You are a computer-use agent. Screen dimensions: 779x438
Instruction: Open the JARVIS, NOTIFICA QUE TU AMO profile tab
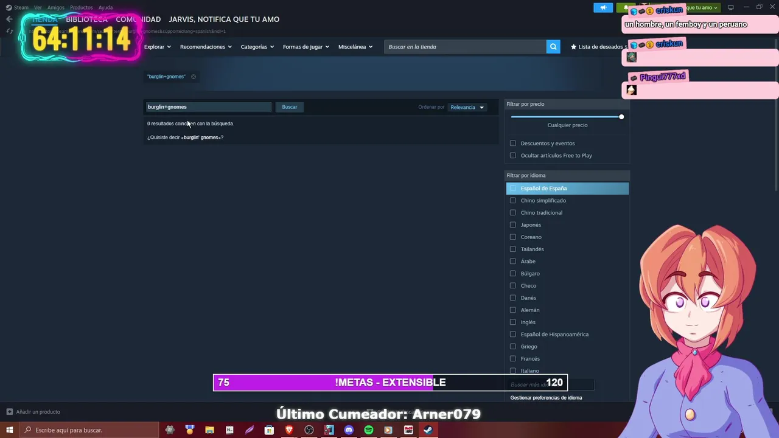click(x=224, y=19)
